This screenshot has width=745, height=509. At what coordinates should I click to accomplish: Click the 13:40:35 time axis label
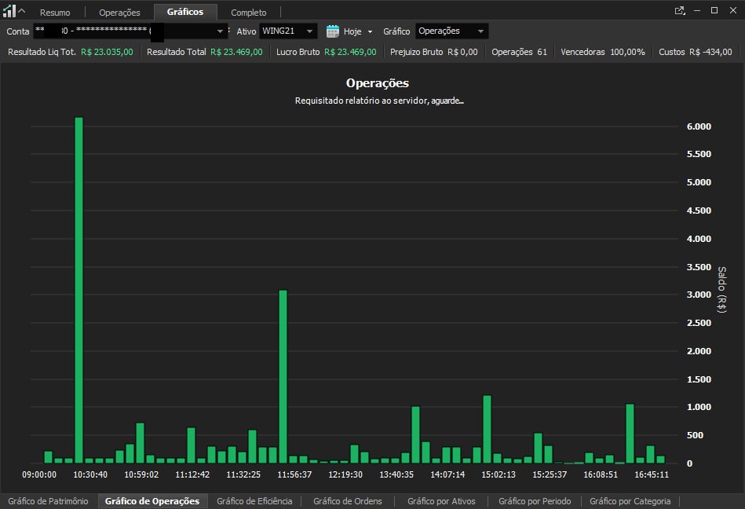pos(396,474)
